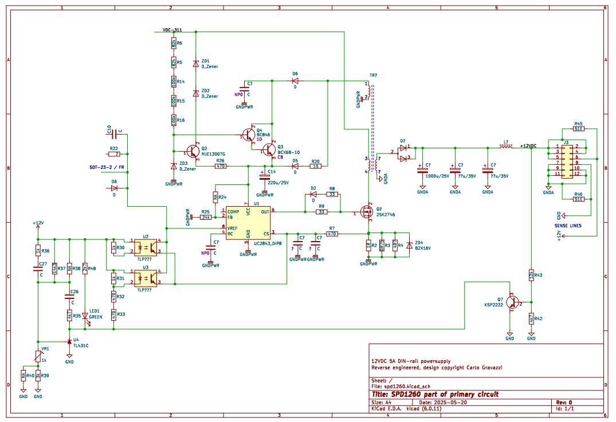
Task: Select the 12VDC 5A DIN-rail powersupply comment
Action: pyautogui.click(x=411, y=361)
